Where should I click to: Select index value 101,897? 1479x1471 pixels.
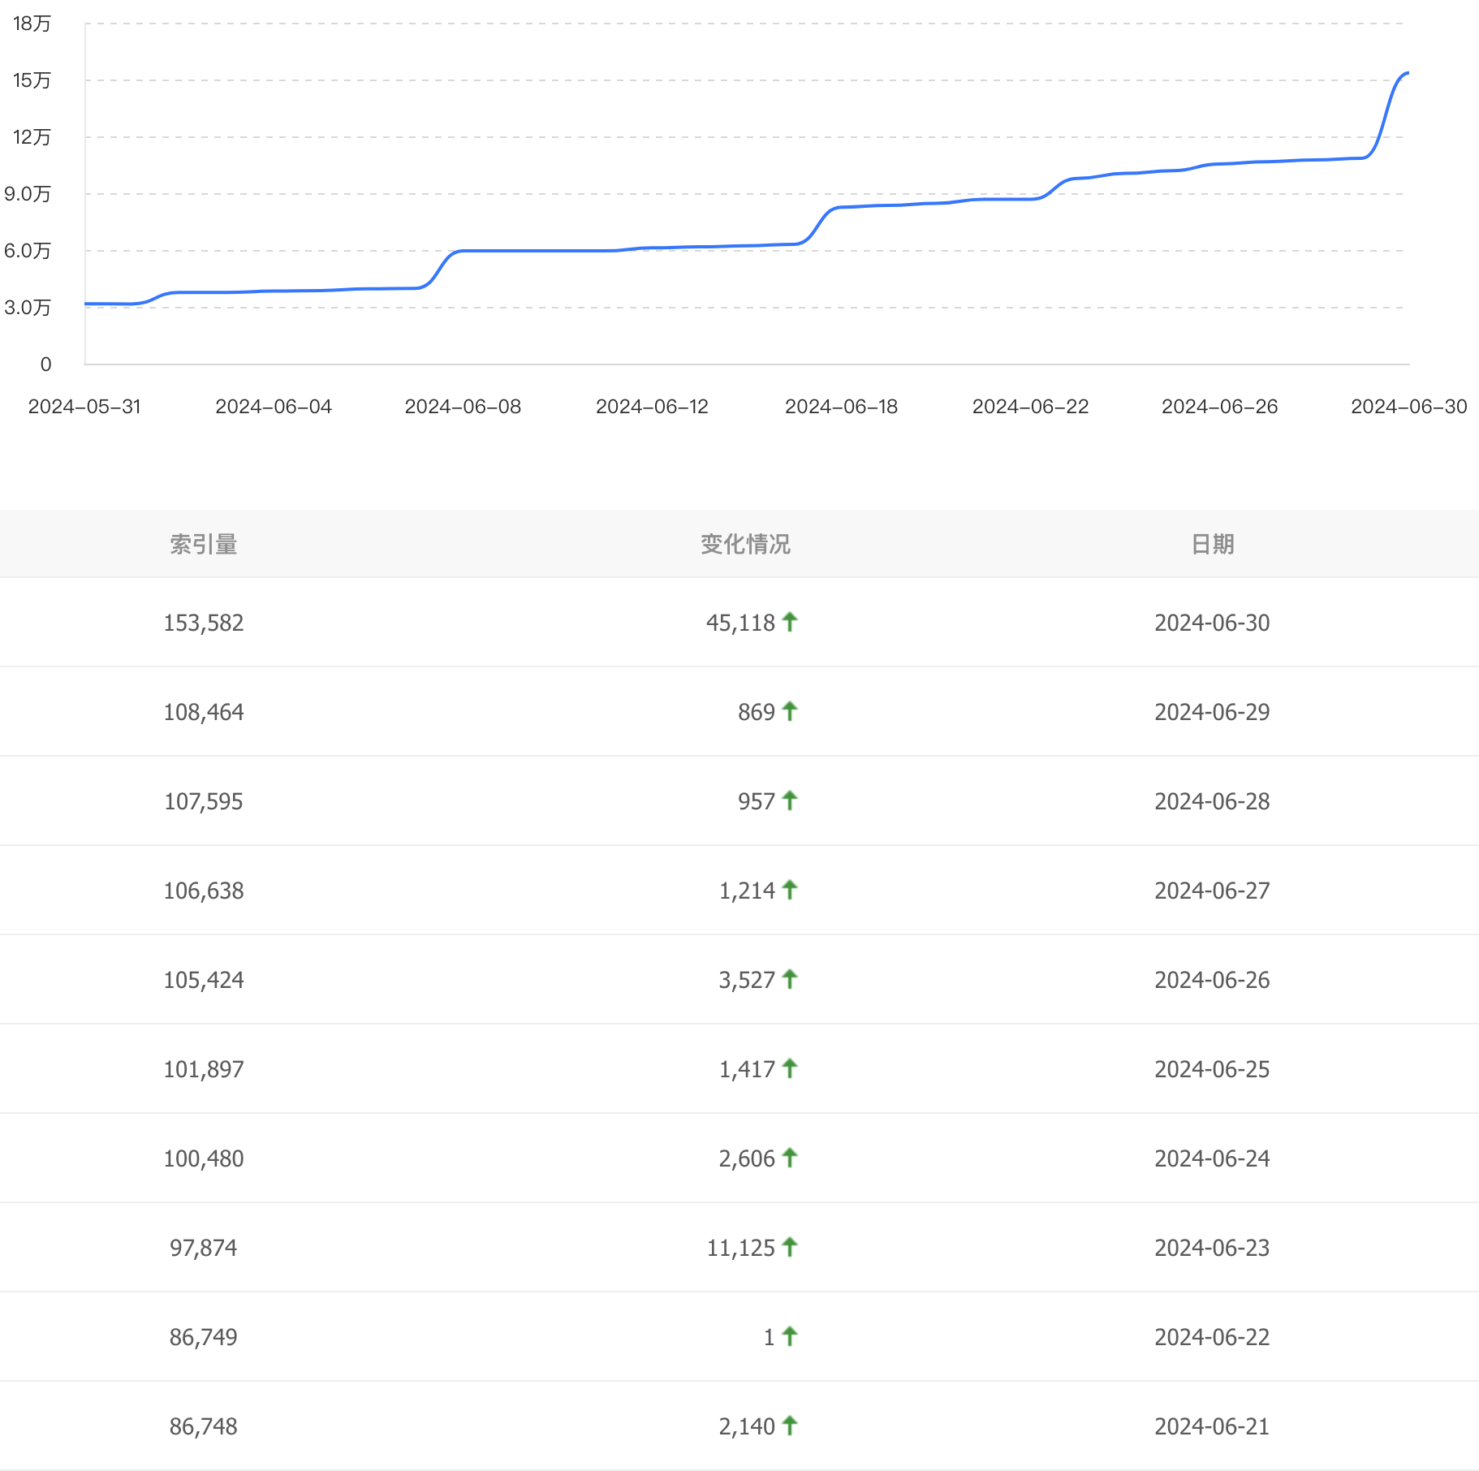204,1069
